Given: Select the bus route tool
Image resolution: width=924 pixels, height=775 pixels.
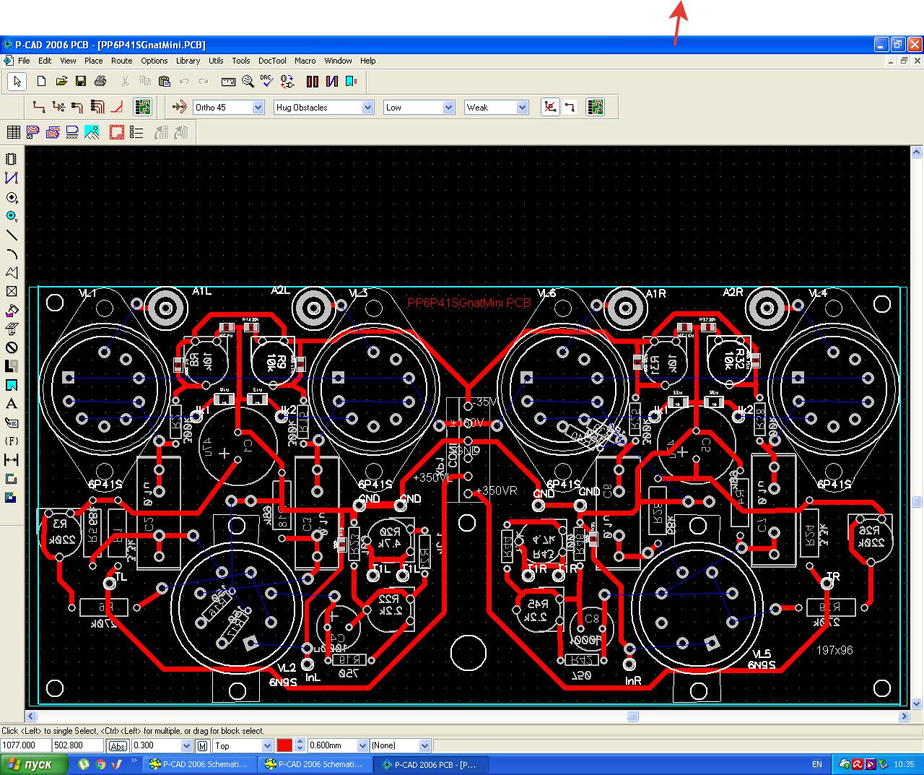Looking at the screenshot, I should (x=97, y=108).
